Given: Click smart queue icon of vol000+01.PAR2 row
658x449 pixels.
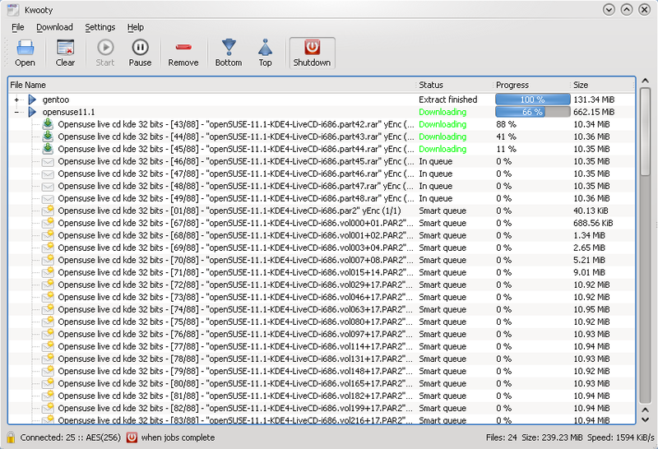Looking at the screenshot, I should click(x=48, y=223).
